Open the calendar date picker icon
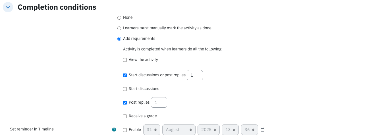384x139 pixels. point(263,130)
